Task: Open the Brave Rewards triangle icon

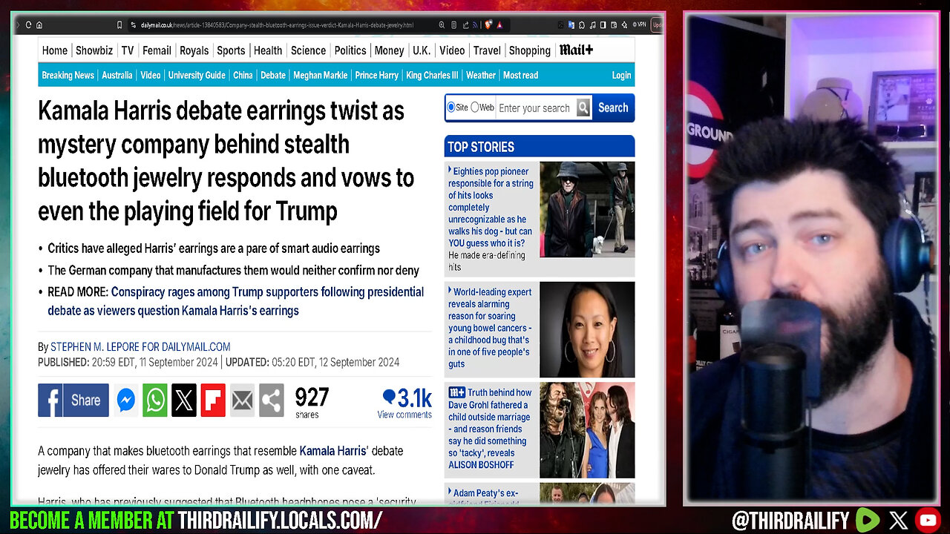Action: click(x=499, y=25)
